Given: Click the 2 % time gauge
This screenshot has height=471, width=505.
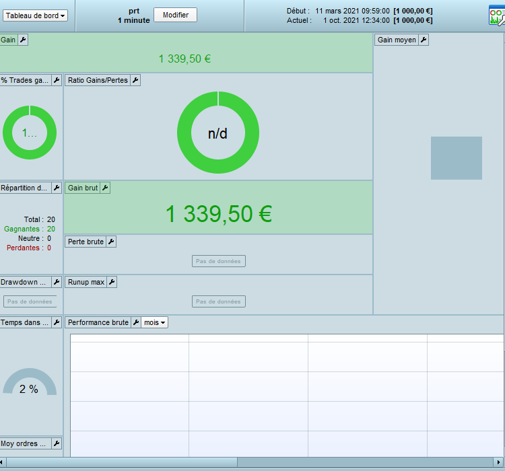Looking at the screenshot, I should 30,382.
